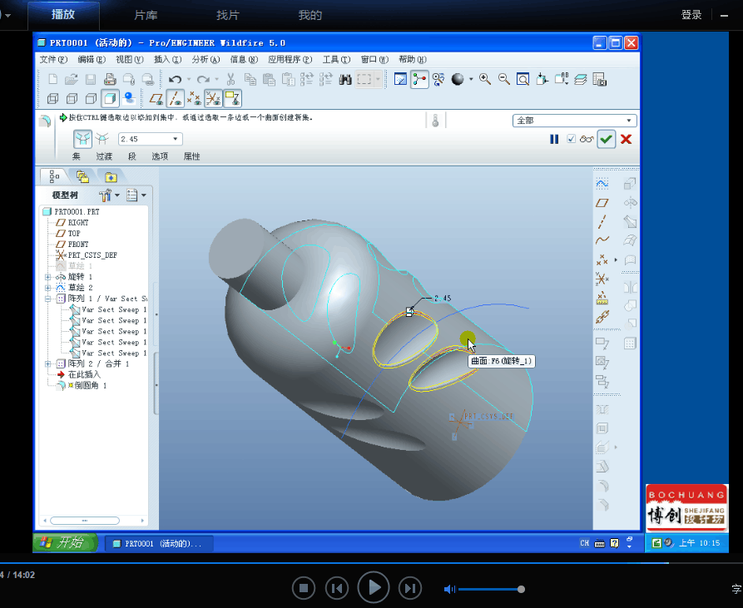The width and height of the screenshot is (743, 608).
Task: Toggle datum planes display
Action: pyautogui.click(x=156, y=98)
